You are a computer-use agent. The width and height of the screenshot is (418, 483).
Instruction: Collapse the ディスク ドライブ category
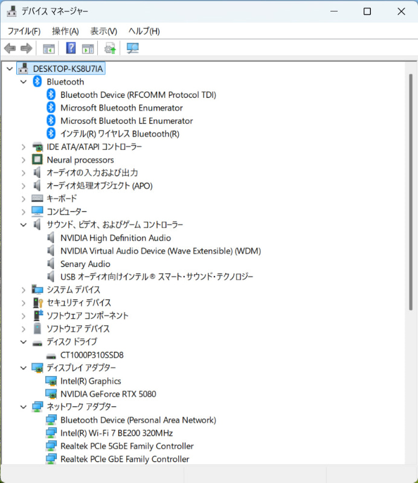(24, 342)
